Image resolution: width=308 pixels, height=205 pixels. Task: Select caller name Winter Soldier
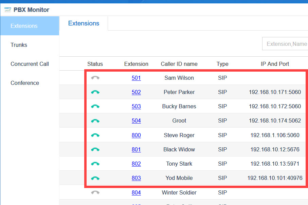point(179,192)
